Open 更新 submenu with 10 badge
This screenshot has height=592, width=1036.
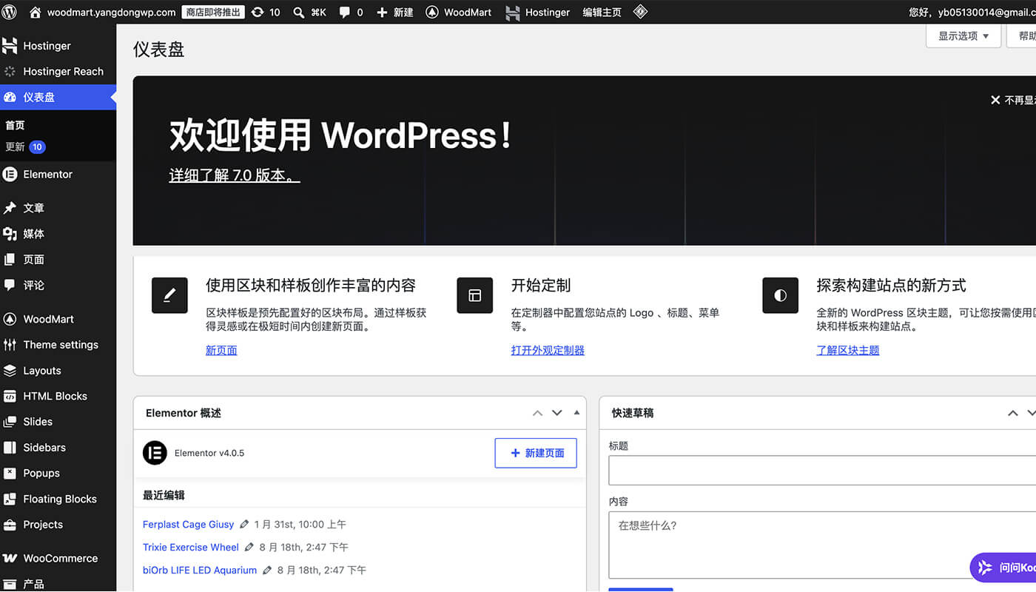tap(25, 147)
